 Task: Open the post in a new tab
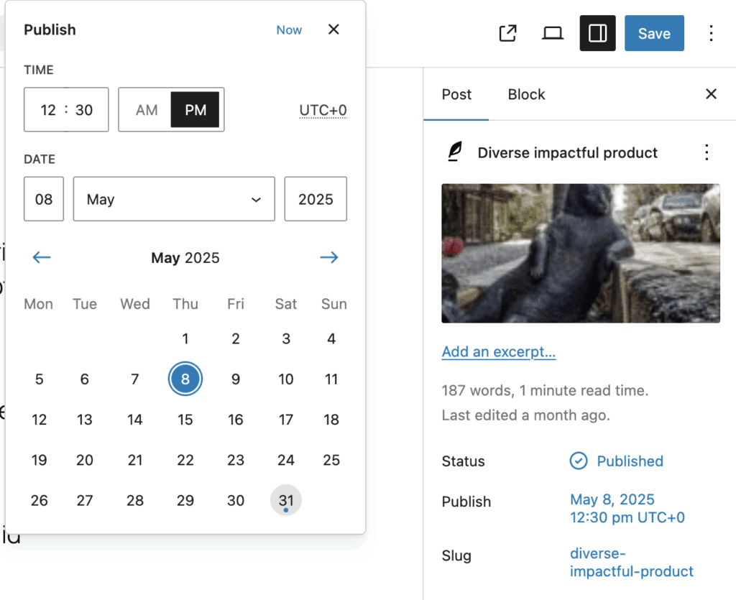click(508, 33)
